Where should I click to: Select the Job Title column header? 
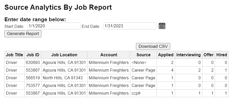pyautogui.click(x=15, y=55)
